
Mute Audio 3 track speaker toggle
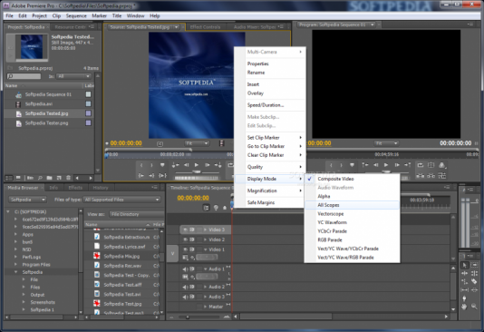pyautogui.click(x=185, y=297)
